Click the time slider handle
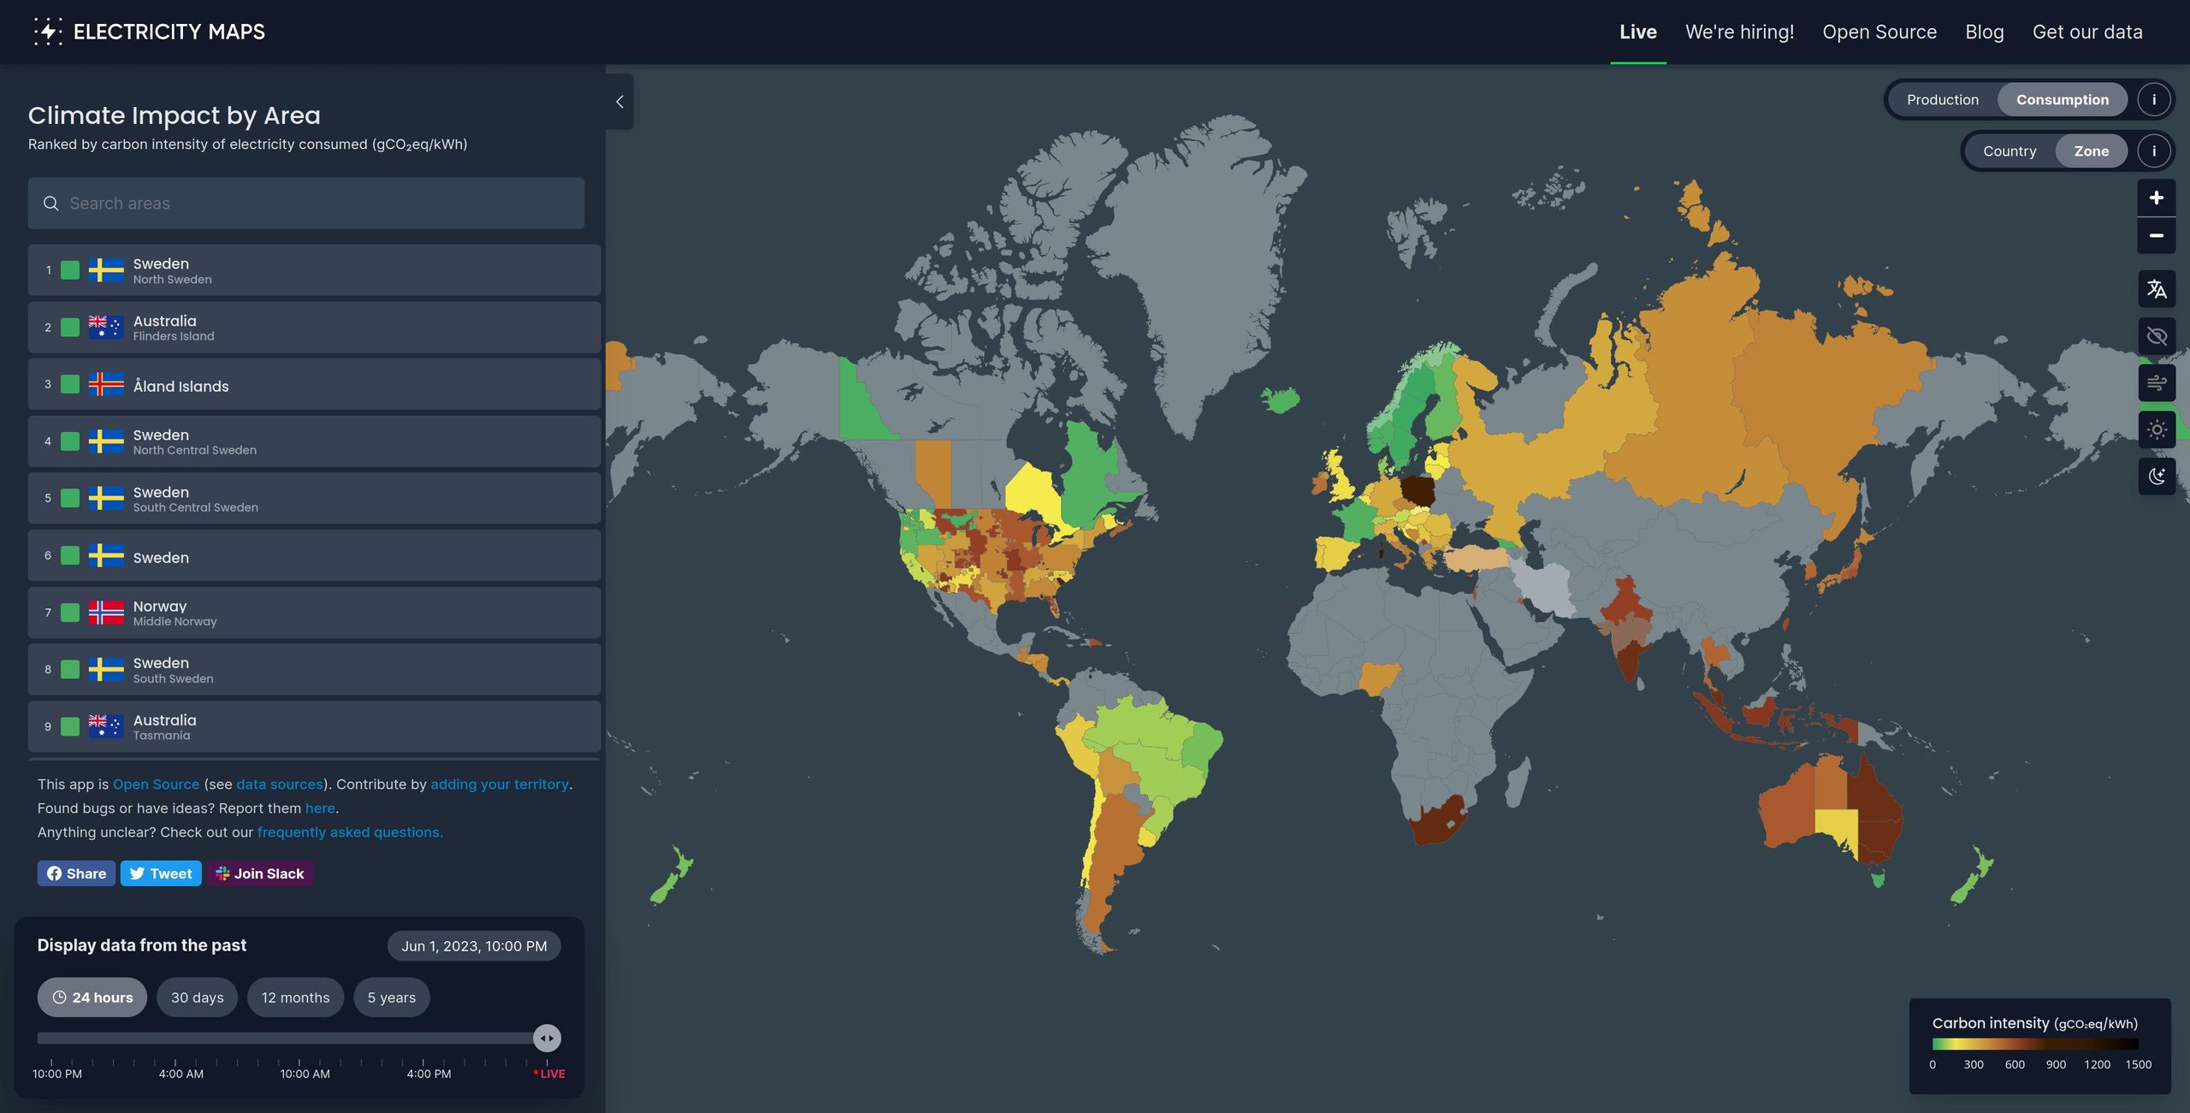The width and height of the screenshot is (2190, 1113). point(547,1039)
